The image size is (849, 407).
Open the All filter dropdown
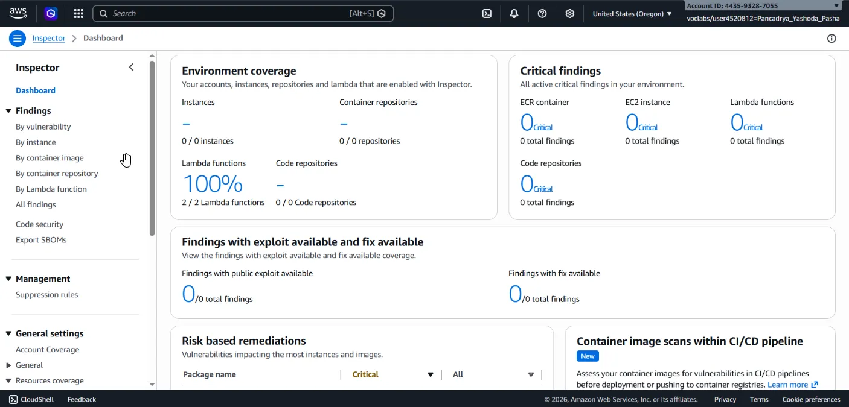click(x=494, y=374)
